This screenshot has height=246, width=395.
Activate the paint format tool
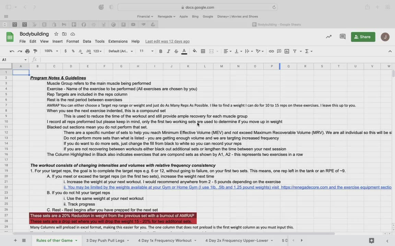coord(35,51)
